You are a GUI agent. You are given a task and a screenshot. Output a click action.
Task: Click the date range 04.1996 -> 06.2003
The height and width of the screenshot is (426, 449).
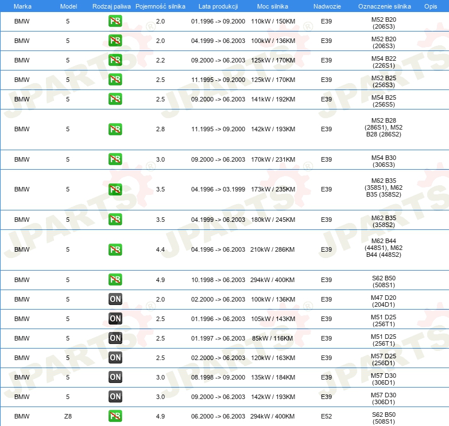pyautogui.click(x=218, y=249)
